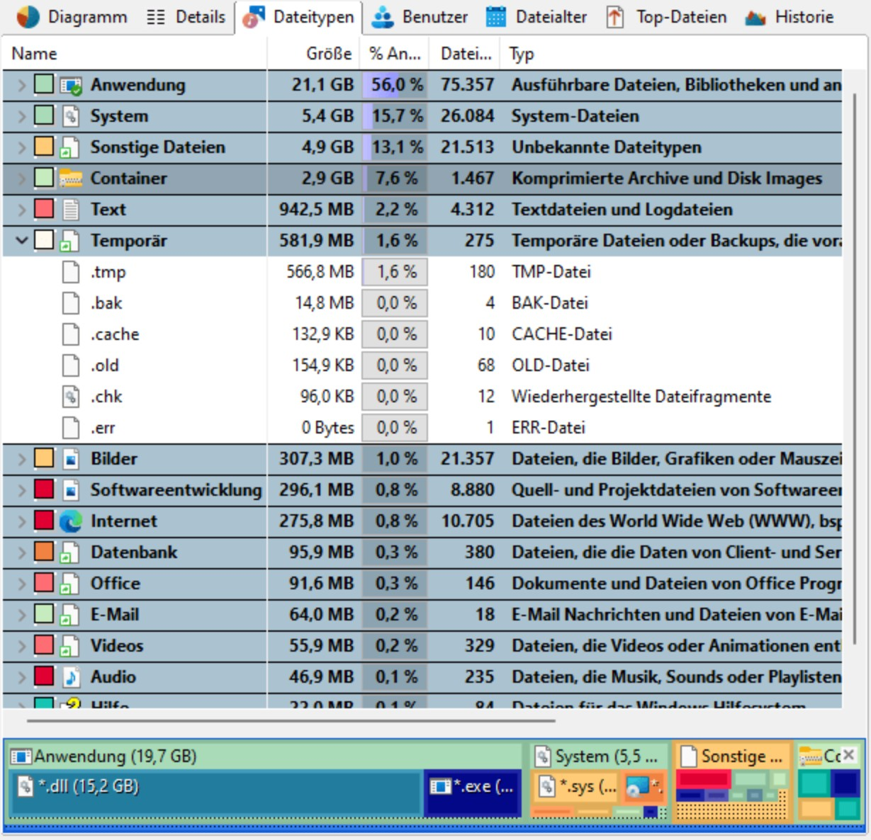The height and width of the screenshot is (840, 871).
Task: Close the treemap panel with X
Action: pos(849,755)
